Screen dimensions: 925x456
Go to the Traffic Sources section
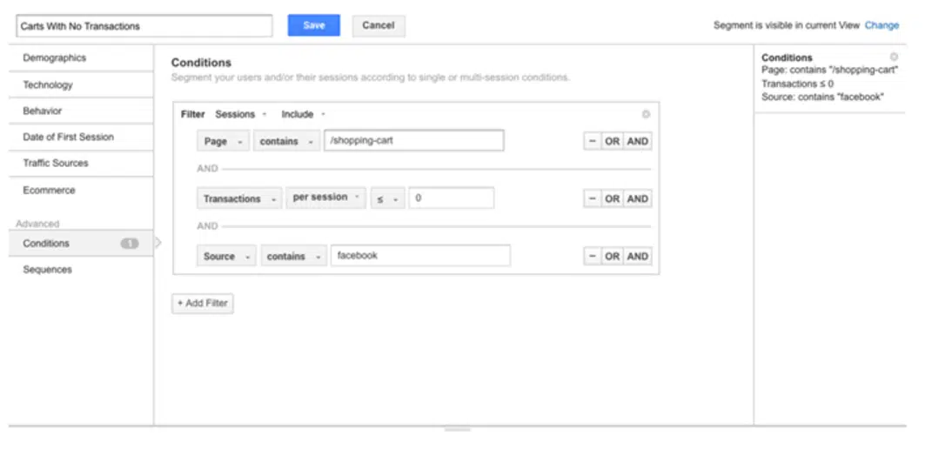56,163
